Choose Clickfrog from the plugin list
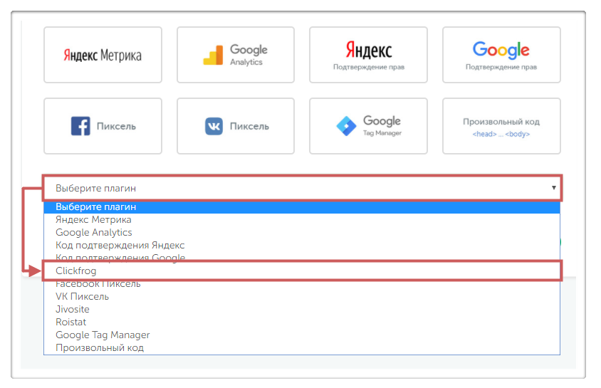Screen dimensions: 601x388 76,271
